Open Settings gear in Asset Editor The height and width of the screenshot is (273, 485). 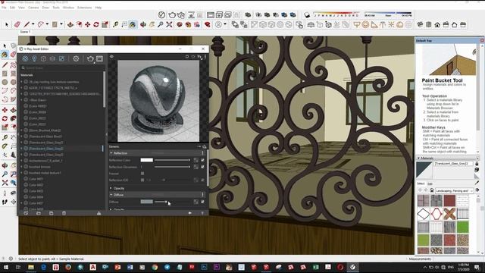click(76, 58)
